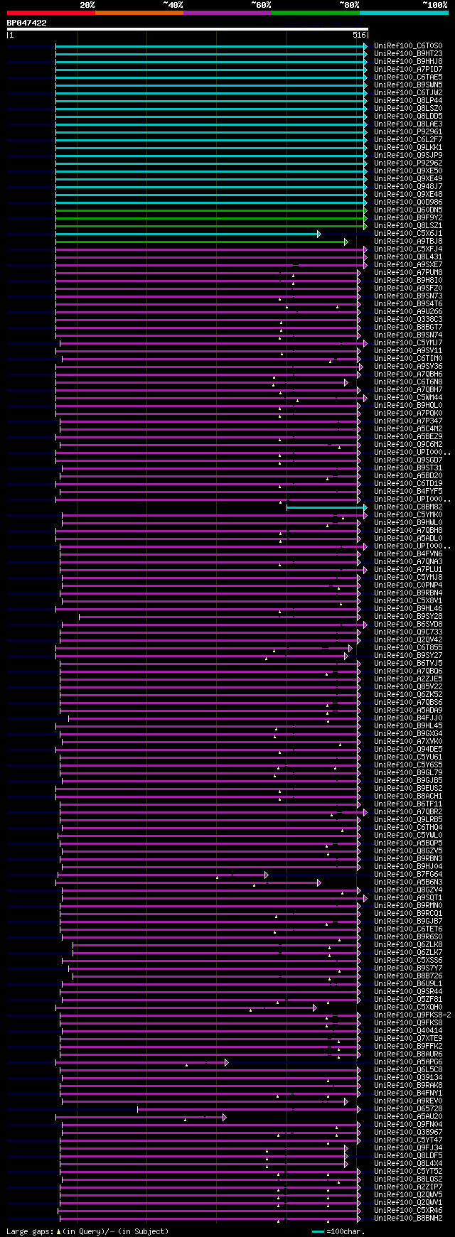455x1237 pixels.
Task: Select label UniRef100_Q6ZLK8
Action: [x=408, y=945]
